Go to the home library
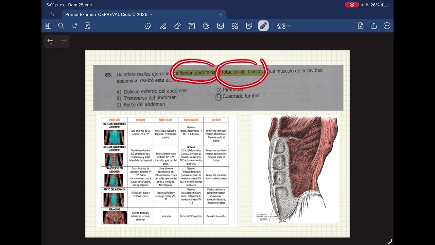 [x=52, y=14]
